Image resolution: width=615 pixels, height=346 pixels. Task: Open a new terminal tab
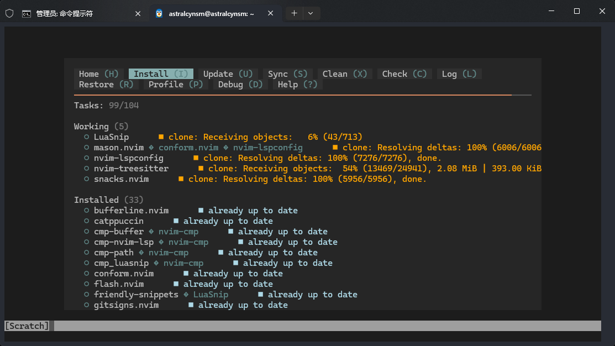tap(294, 13)
